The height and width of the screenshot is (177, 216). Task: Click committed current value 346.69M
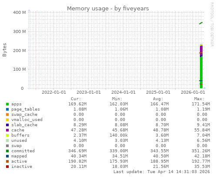coord(77,151)
